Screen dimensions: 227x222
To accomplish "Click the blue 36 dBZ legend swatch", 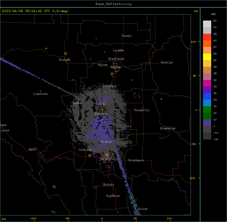I will coord(207,96).
